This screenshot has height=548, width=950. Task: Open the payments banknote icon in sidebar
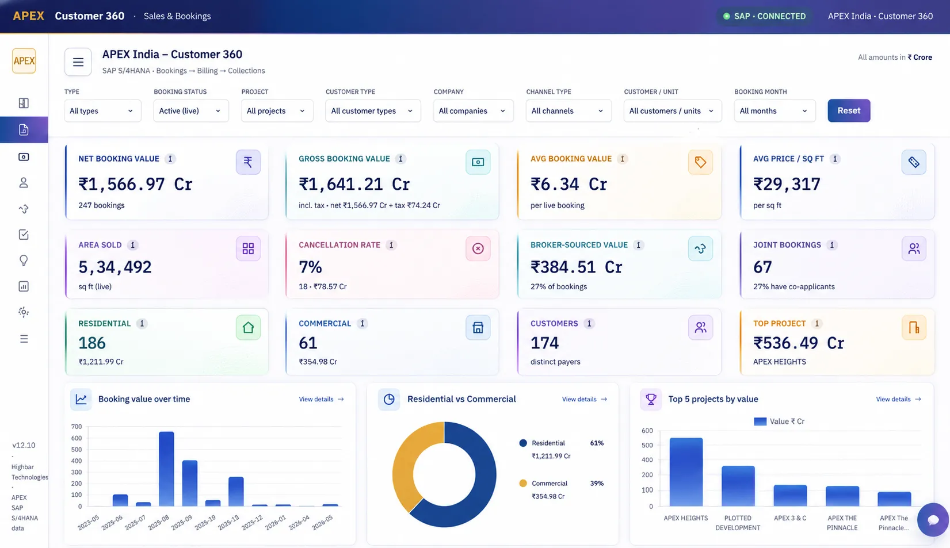pos(24,157)
